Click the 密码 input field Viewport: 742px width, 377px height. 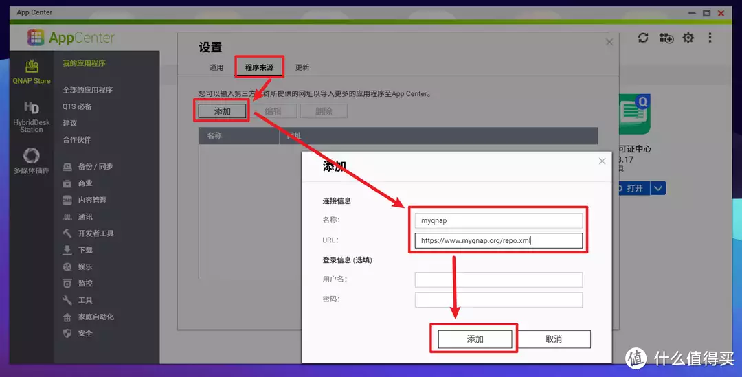tap(499, 299)
